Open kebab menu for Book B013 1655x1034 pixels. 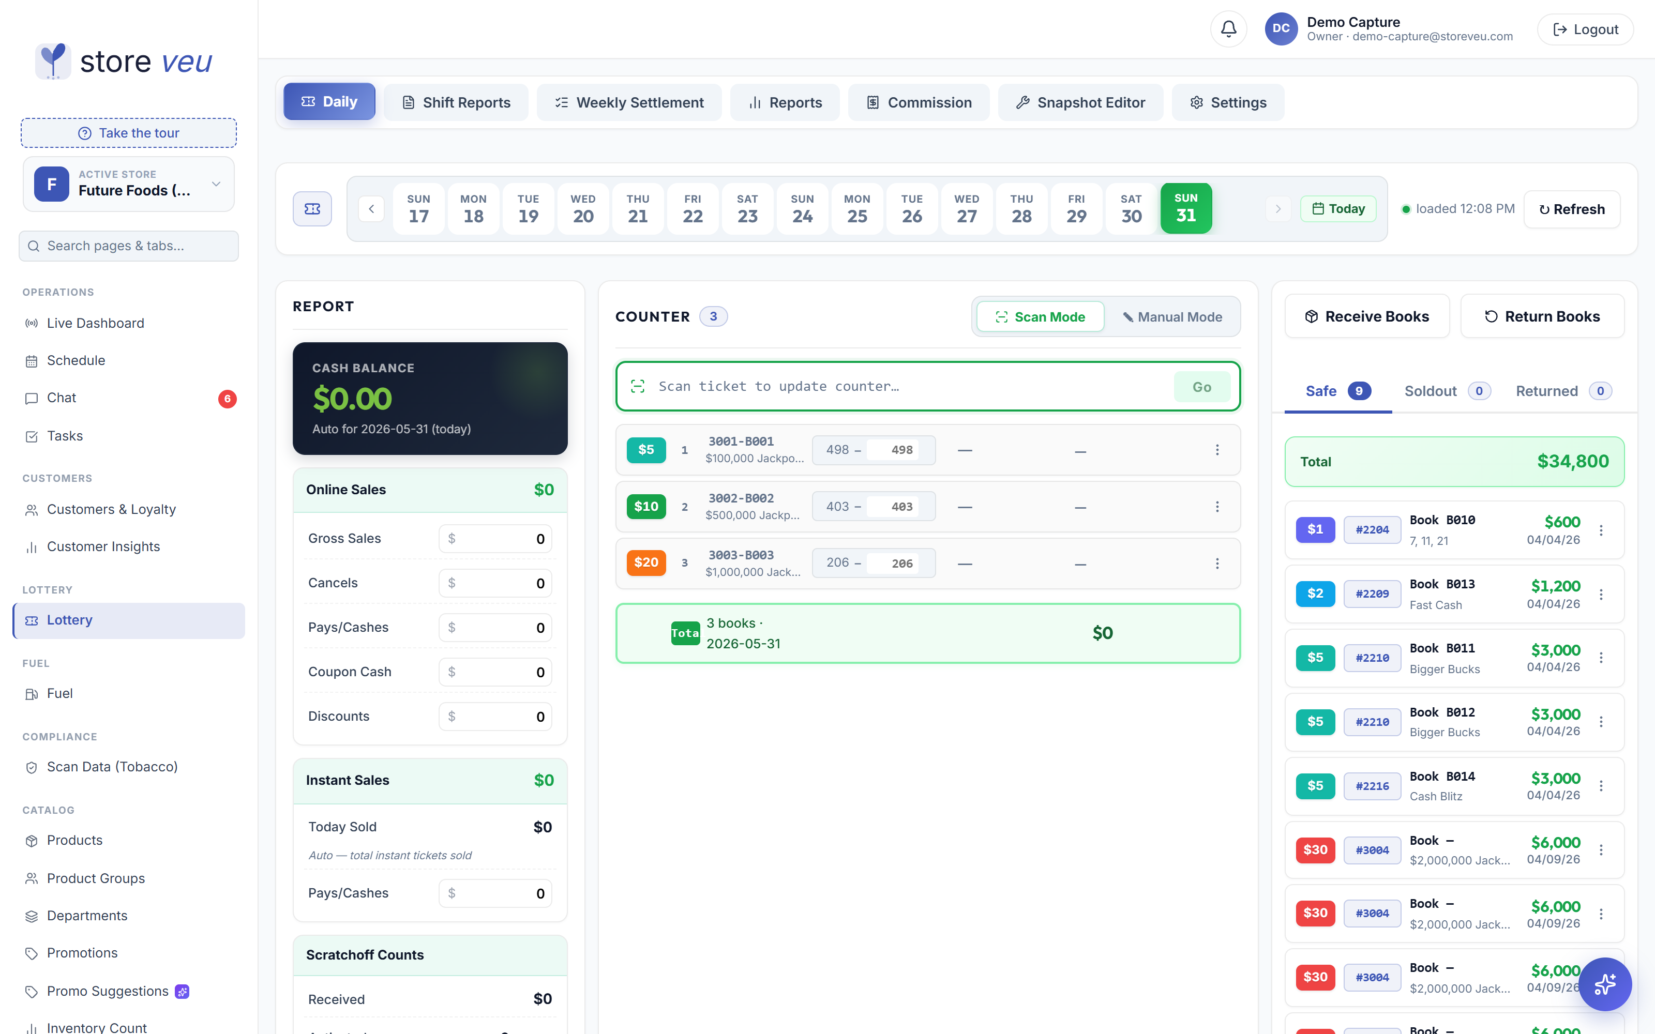pyautogui.click(x=1601, y=594)
